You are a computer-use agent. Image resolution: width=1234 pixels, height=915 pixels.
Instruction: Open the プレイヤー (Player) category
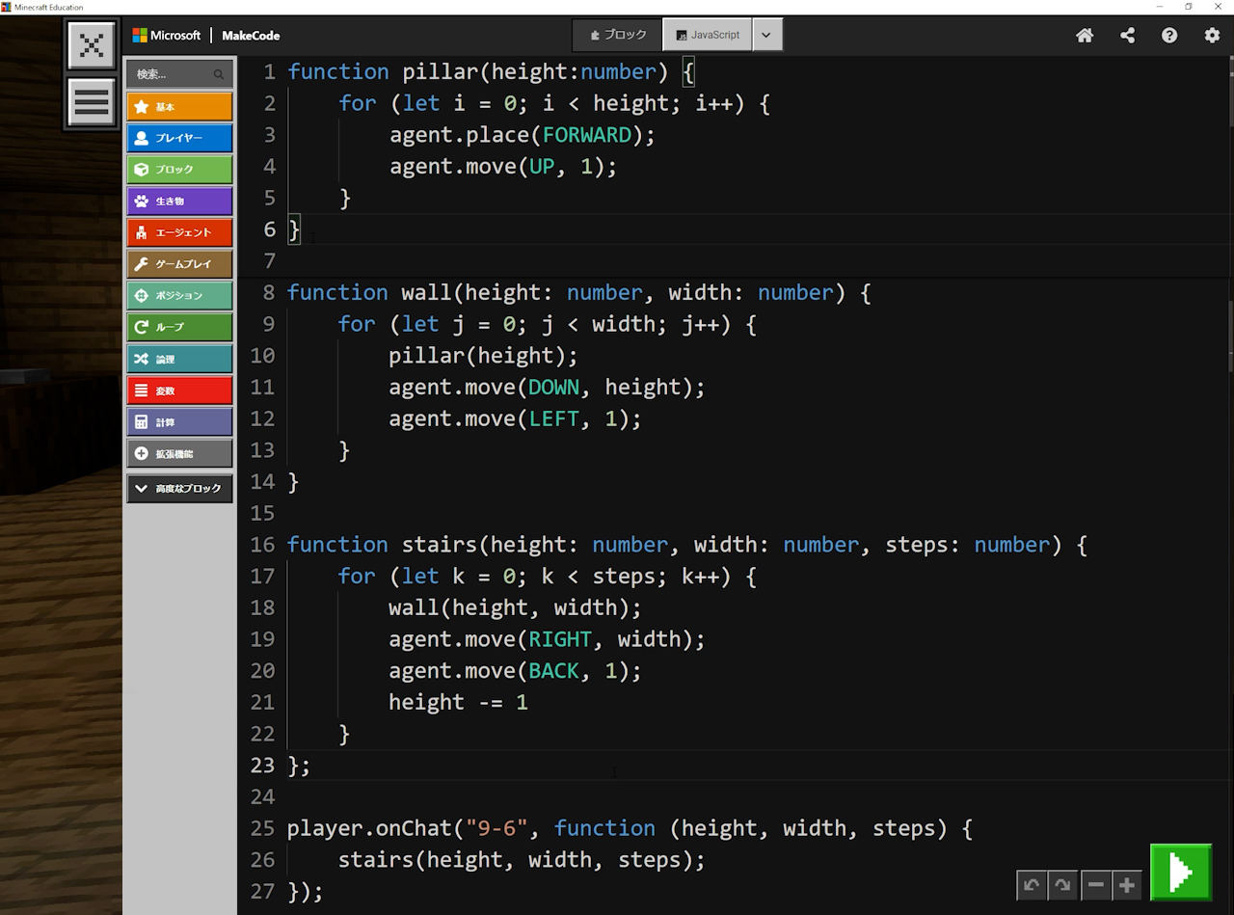pyautogui.click(x=179, y=138)
